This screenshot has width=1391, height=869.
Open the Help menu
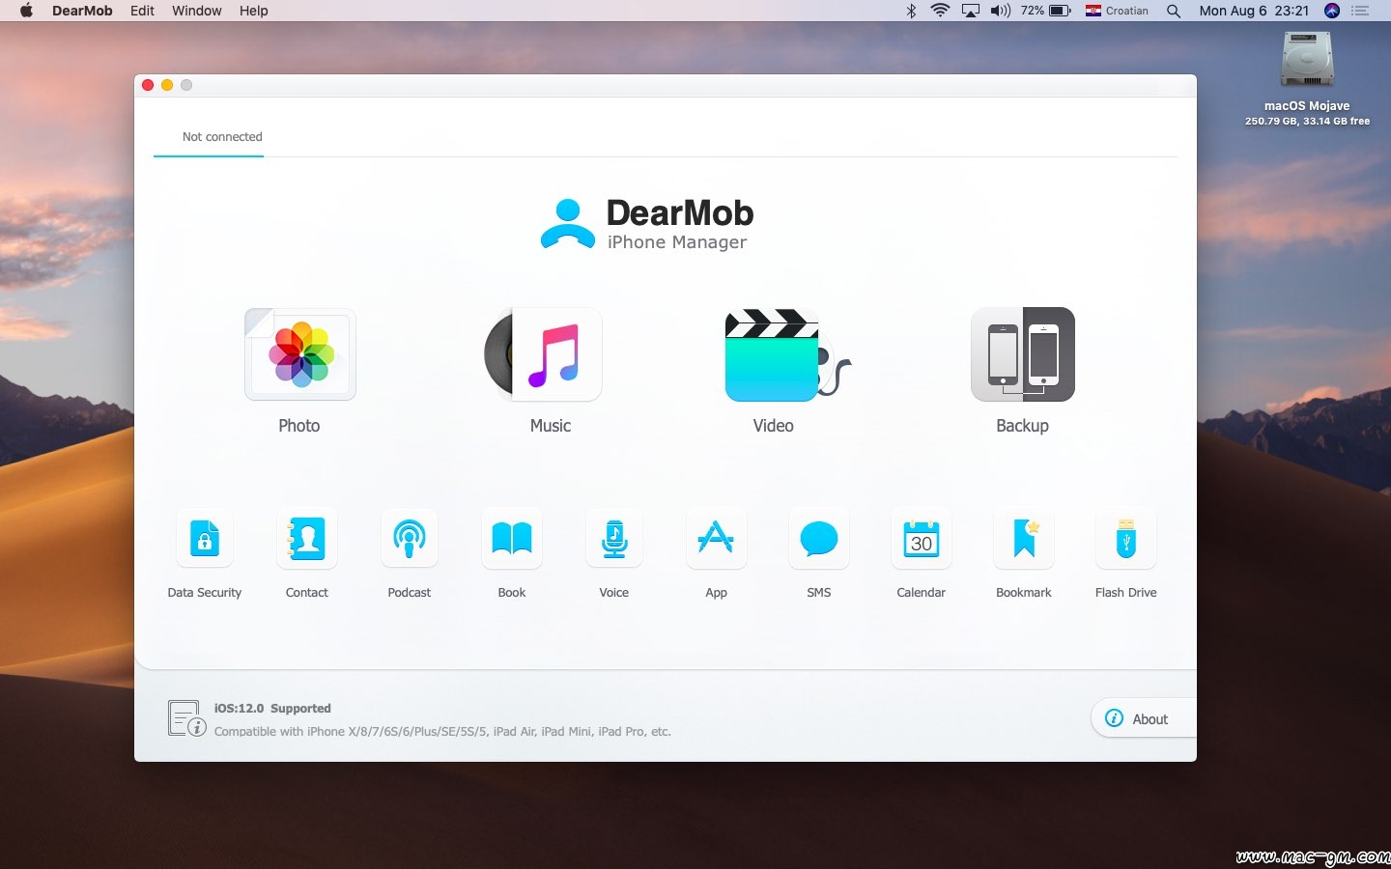(254, 11)
